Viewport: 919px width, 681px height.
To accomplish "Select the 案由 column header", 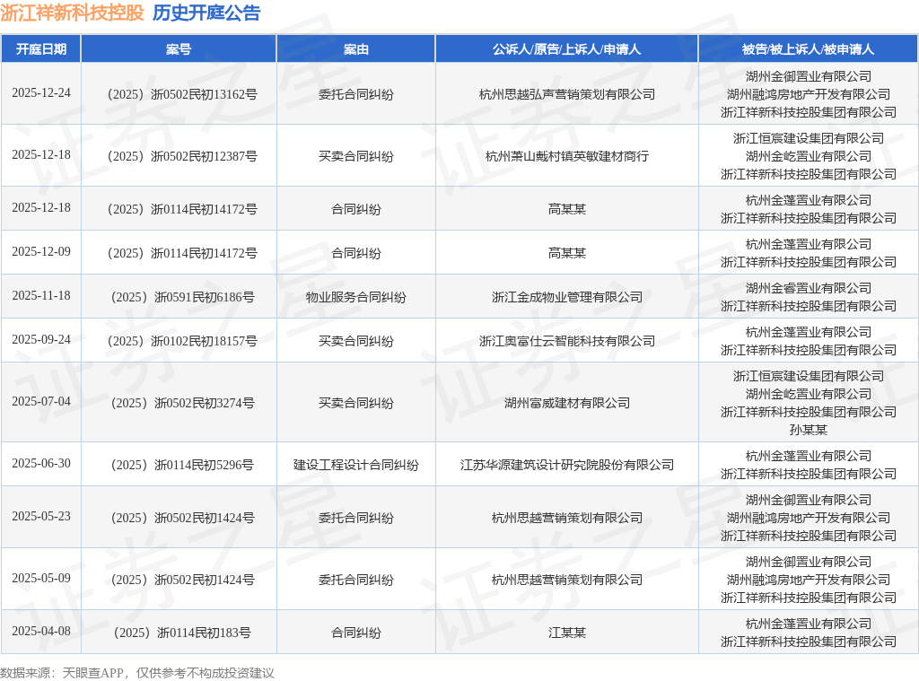I will point(355,49).
